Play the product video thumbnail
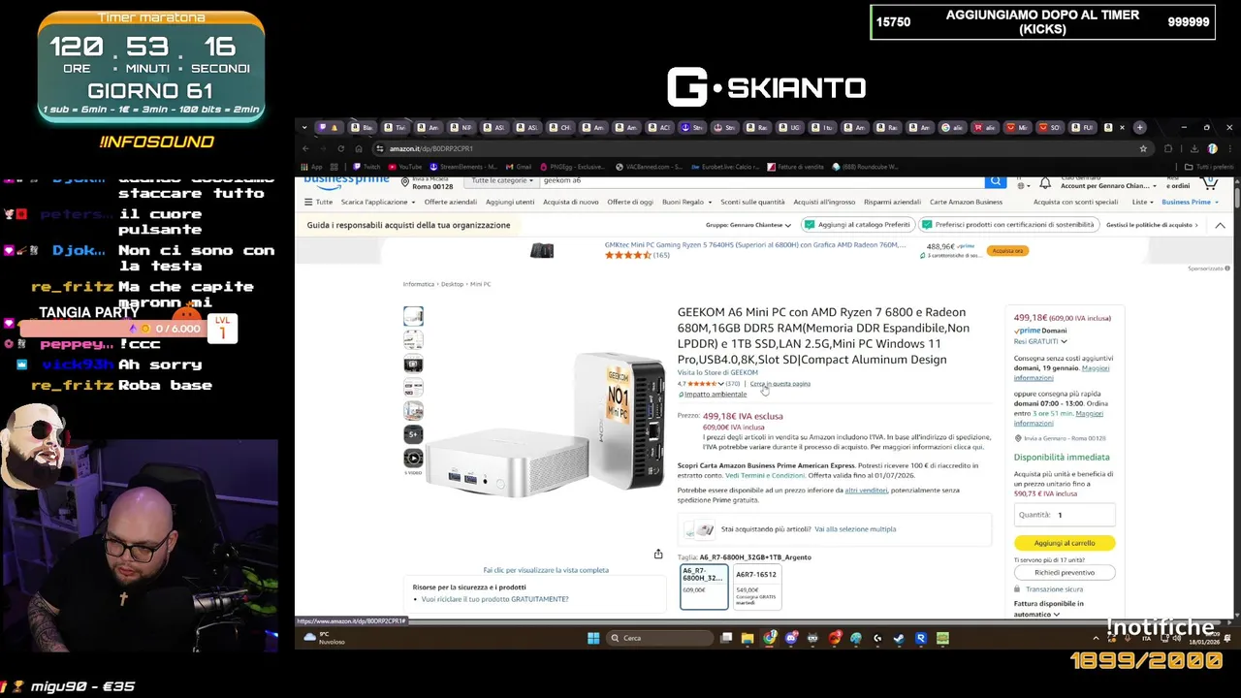This screenshot has height=698, width=1241. (413, 459)
